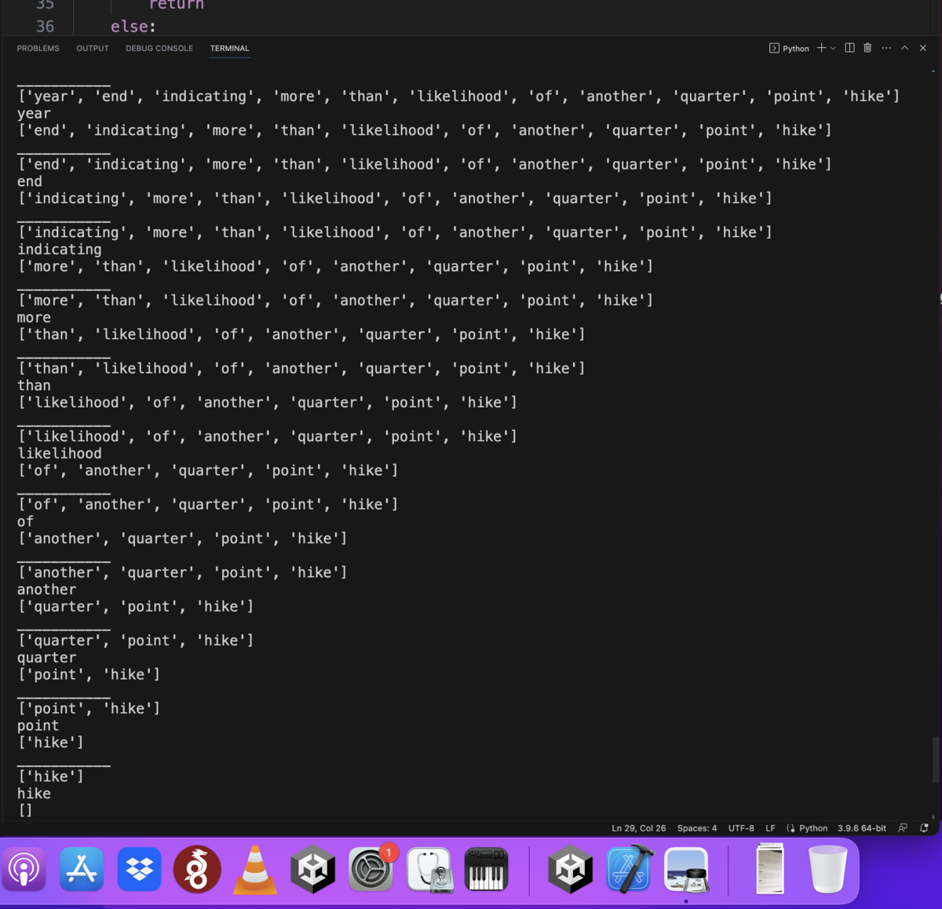Open VS Code feedback via the smiley status icon
The height and width of the screenshot is (909, 942).
(903, 827)
